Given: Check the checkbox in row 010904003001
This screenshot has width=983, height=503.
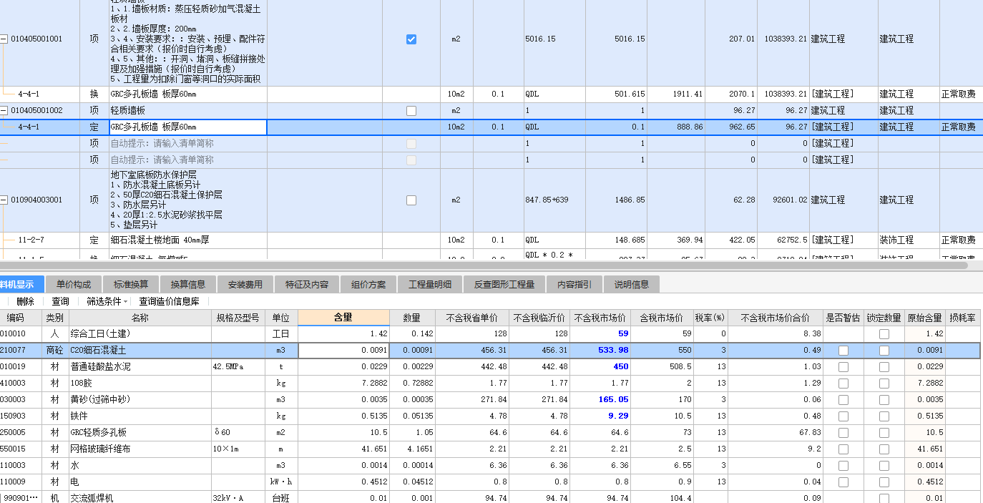Looking at the screenshot, I should 411,200.
